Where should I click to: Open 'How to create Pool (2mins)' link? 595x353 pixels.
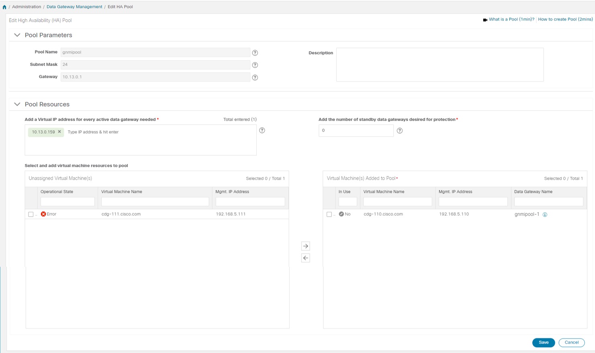pyautogui.click(x=565, y=19)
